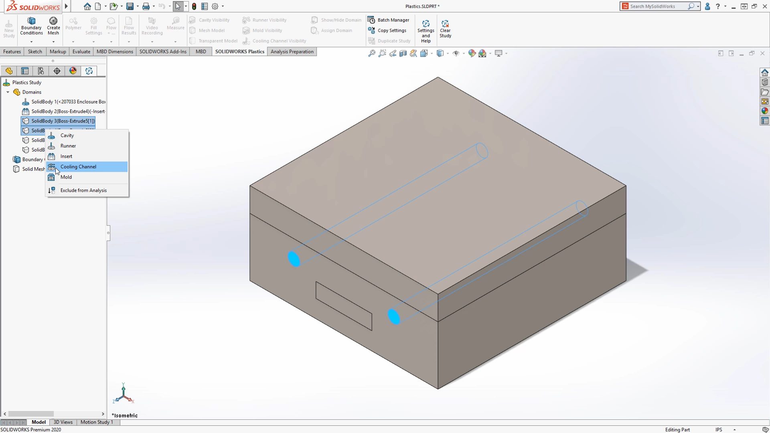Toggle Hide/Show Items eye icon

456,53
